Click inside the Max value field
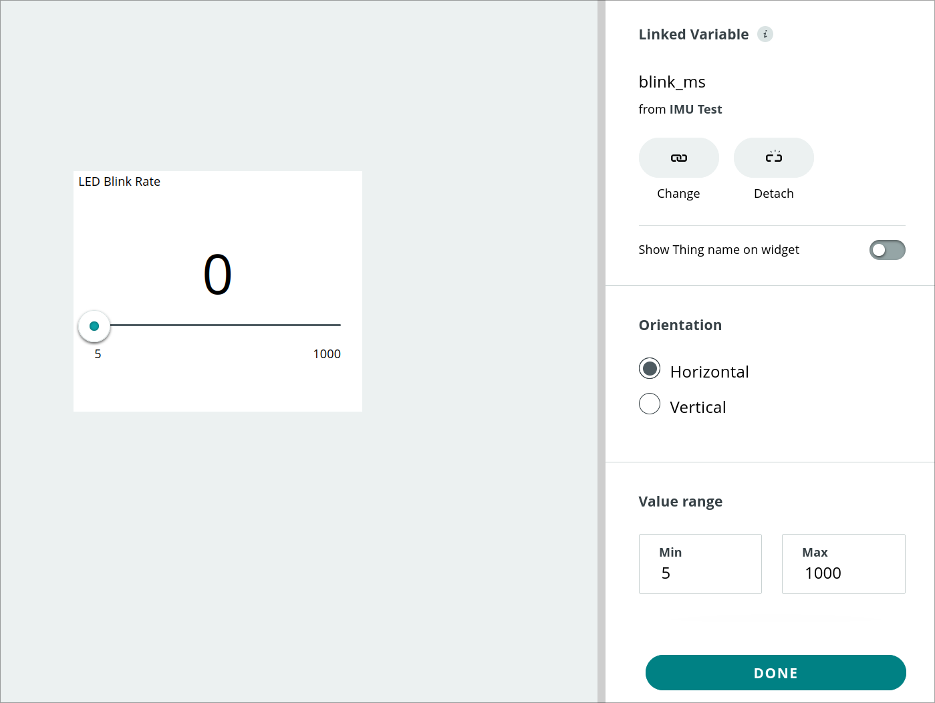The height and width of the screenshot is (703, 935). point(843,573)
